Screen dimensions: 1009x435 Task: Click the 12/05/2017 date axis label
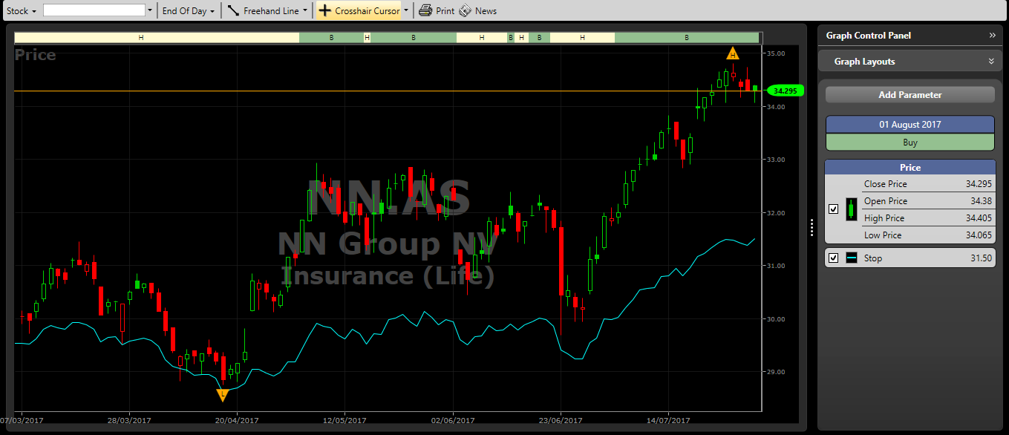tap(346, 421)
